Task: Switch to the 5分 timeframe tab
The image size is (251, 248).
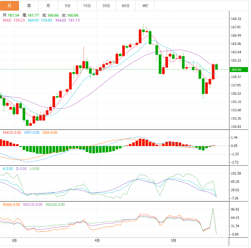Action: tap(68, 6)
